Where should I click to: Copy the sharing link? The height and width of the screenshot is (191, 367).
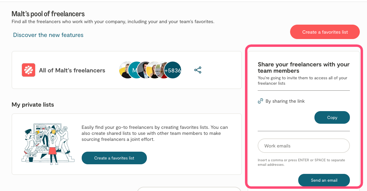[332, 117]
